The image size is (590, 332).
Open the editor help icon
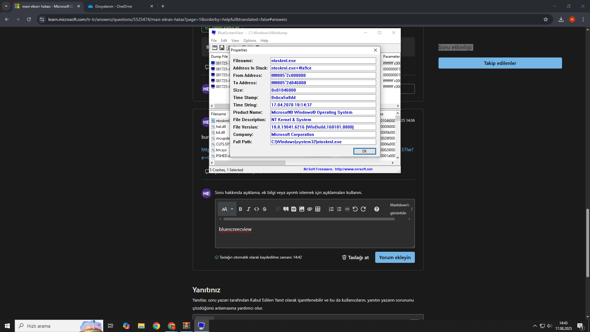tap(377, 209)
